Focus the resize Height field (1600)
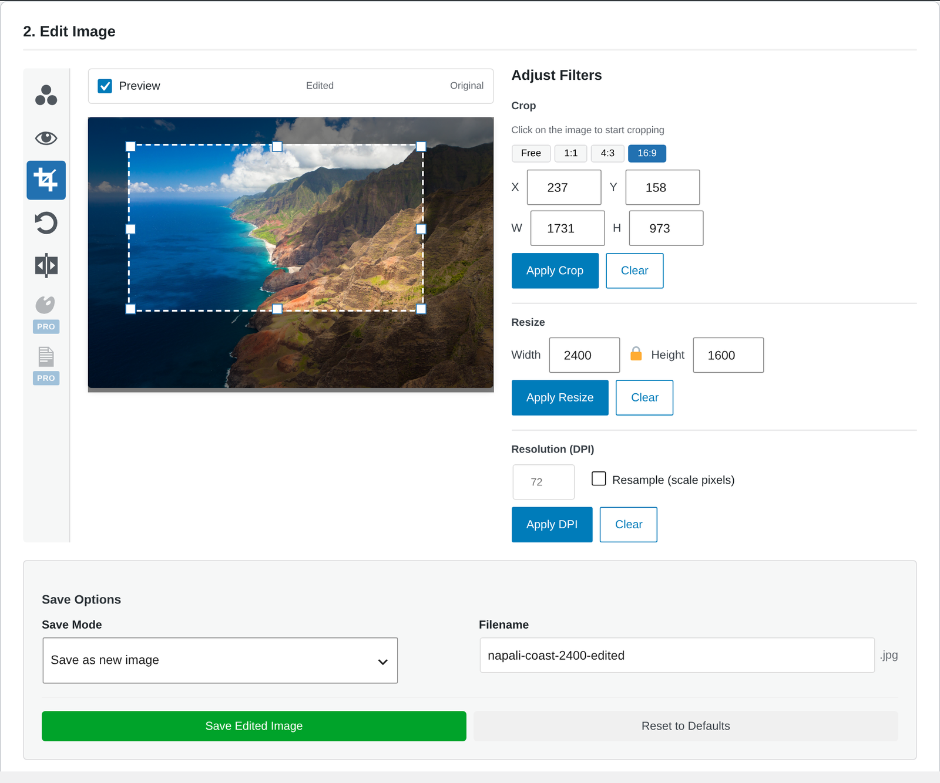The width and height of the screenshot is (940, 783). tap(728, 355)
